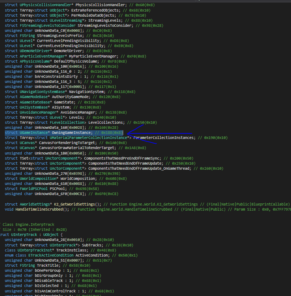The image size is (291, 296).
Task: Click the AvoidanceManager line
Action: tap(66, 113)
